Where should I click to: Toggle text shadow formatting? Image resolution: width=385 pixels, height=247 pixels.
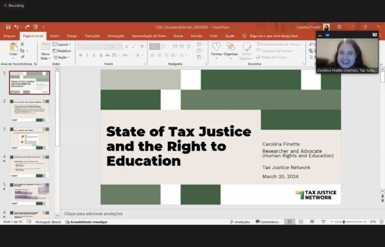[x=101, y=55]
